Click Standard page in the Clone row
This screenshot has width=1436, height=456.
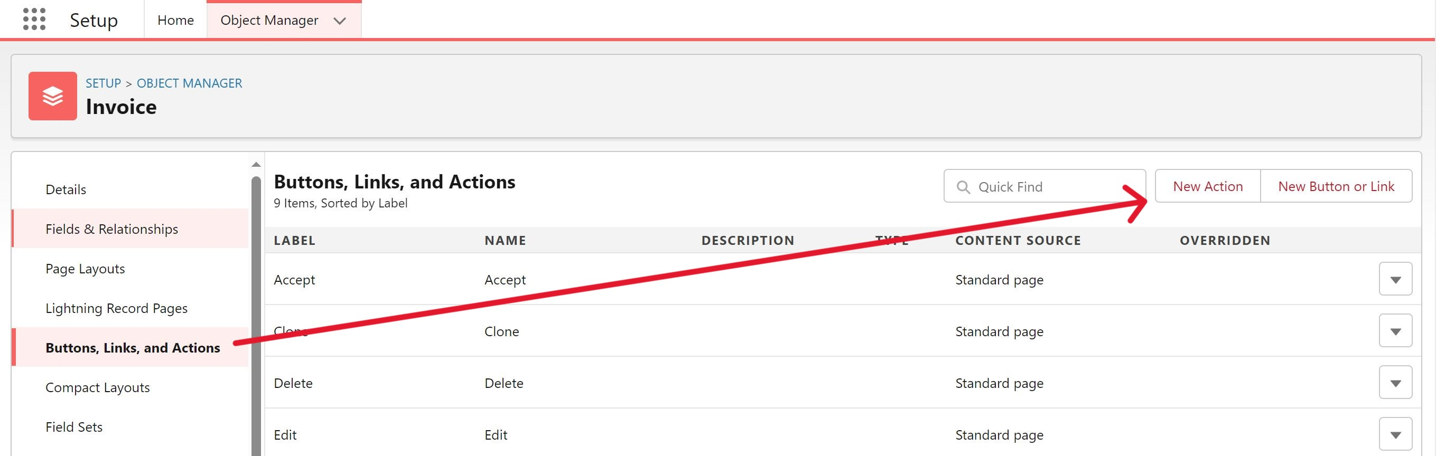click(x=999, y=331)
